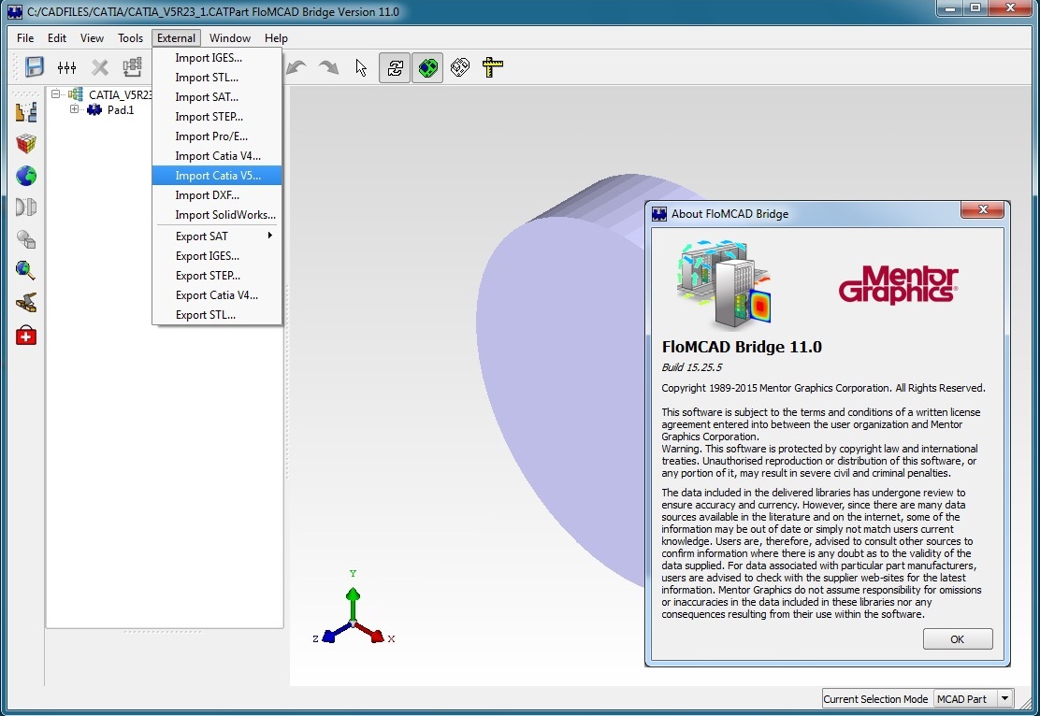Image resolution: width=1040 pixels, height=716 pixels.
Task: Toggle the green solid shading button
Action: pos(427,67)
